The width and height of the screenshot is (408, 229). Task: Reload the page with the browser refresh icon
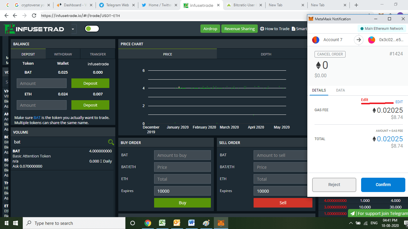(34, 16)
